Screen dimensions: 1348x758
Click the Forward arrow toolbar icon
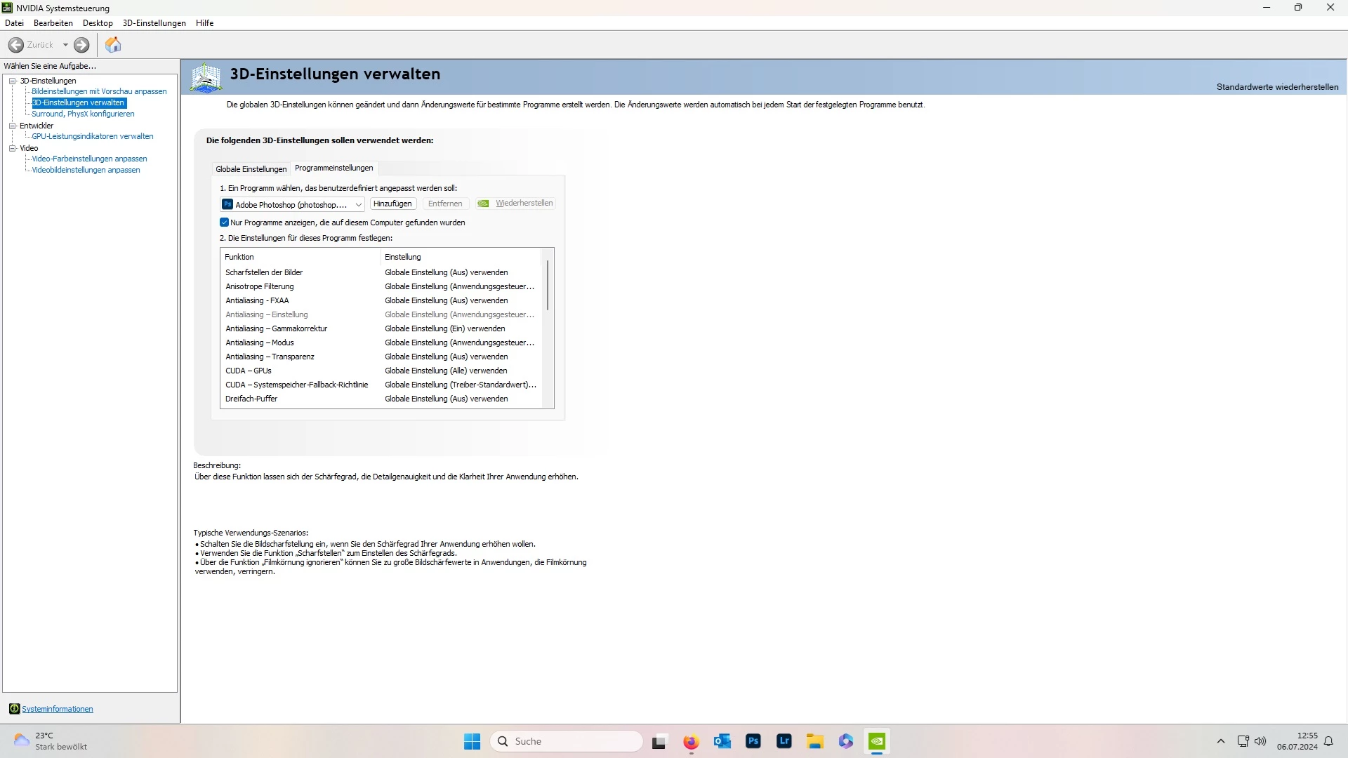[81, 45]
